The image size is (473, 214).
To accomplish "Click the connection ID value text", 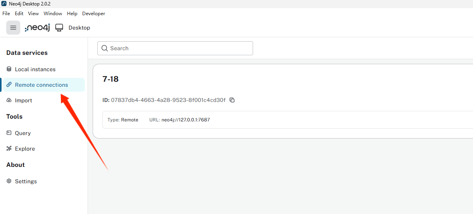I will coord(168,100).
